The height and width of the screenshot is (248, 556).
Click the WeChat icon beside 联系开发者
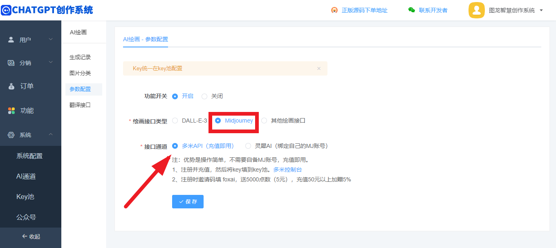coord(412,10)
